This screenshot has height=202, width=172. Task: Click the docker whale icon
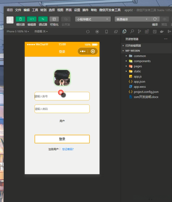pyautogui.click(x=162, y=31)
